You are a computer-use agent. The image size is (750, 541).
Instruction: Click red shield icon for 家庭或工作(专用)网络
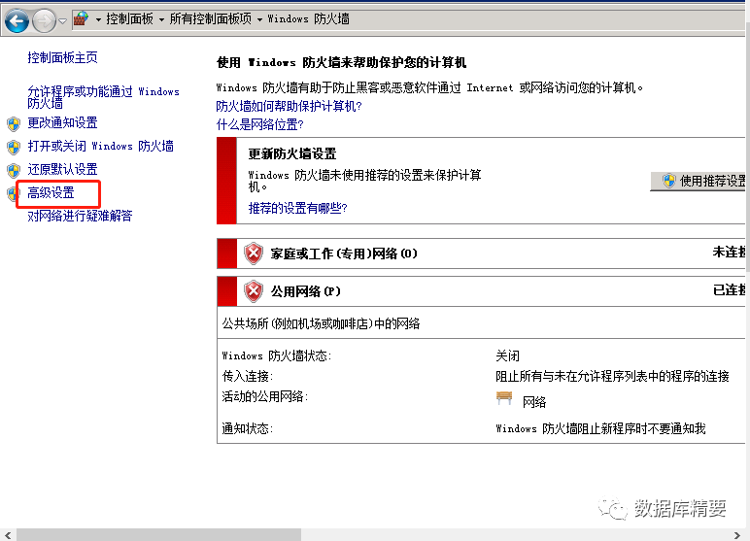(254, 254)
